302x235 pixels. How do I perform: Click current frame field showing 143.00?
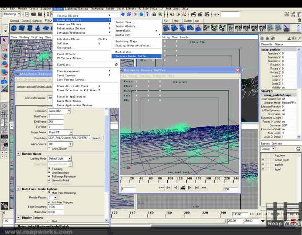pos(240,214)
